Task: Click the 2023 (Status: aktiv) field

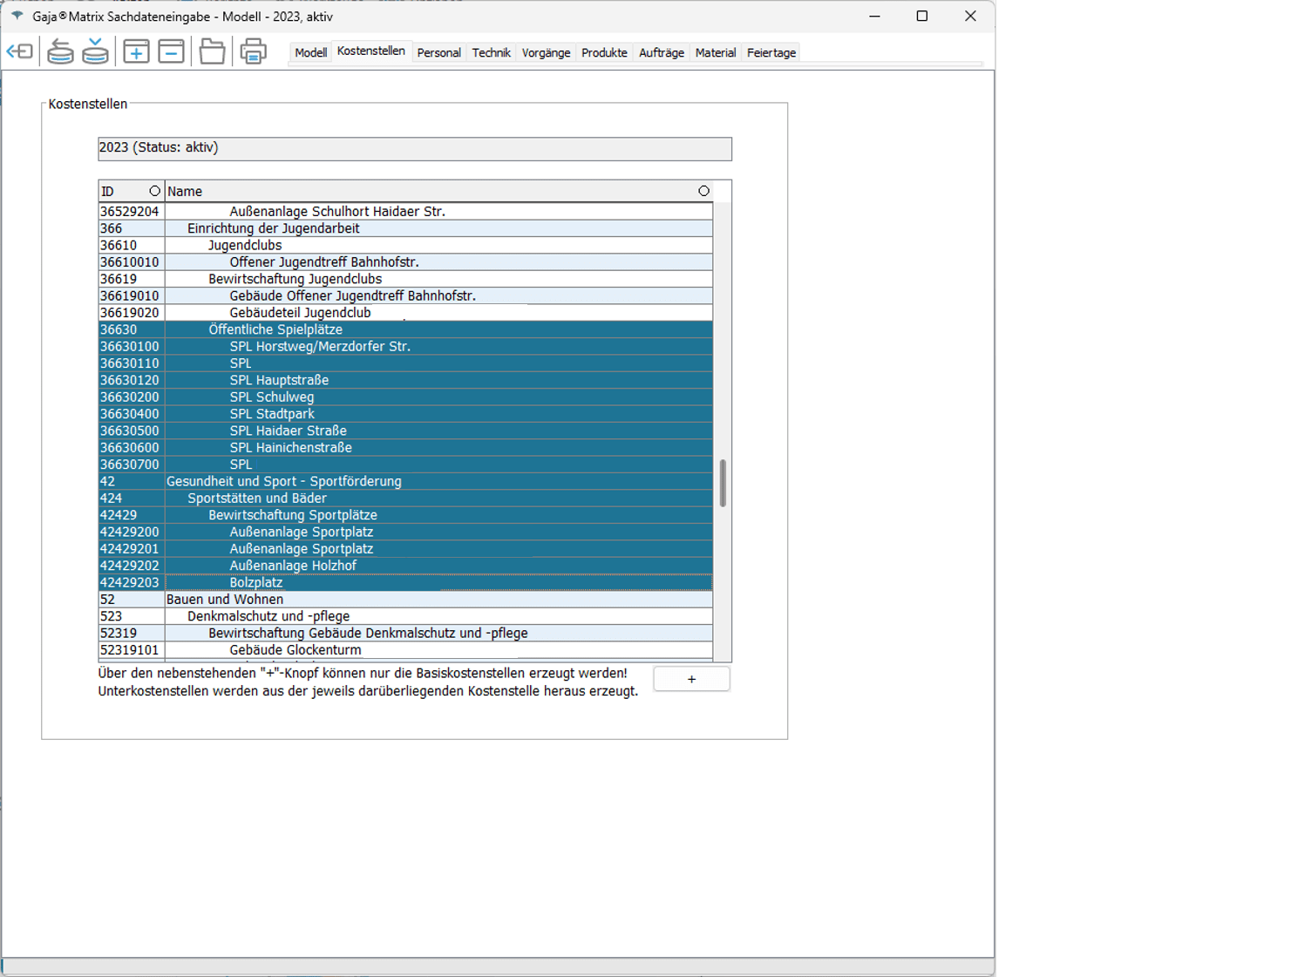Action: [414, 148]
